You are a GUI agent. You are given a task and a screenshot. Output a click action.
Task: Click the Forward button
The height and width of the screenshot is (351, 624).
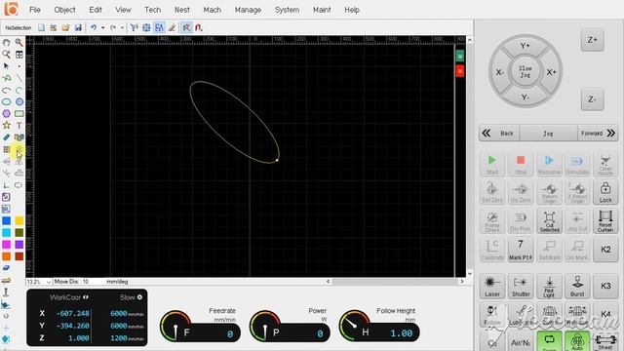click(x=598, y=133)
